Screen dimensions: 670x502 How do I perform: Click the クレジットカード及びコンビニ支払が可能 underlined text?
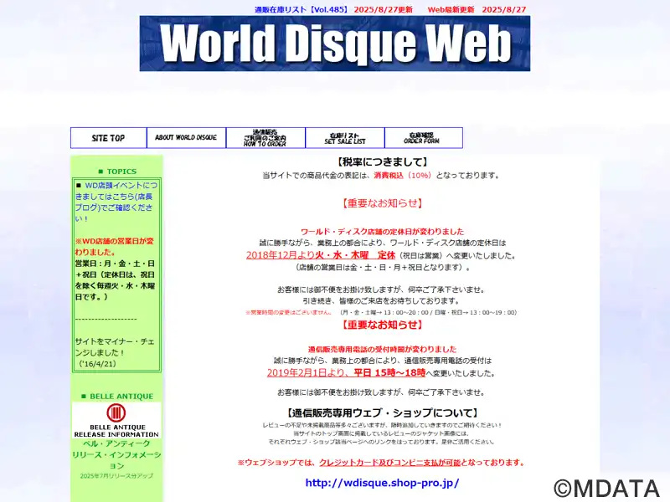click(x=389, y=463)
